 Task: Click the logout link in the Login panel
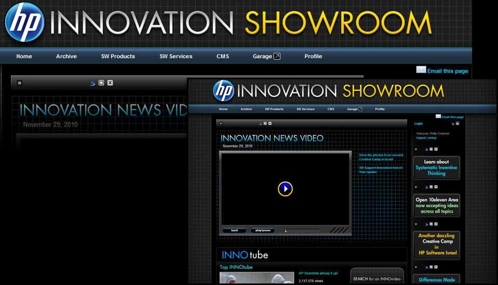tap(421, 138)
